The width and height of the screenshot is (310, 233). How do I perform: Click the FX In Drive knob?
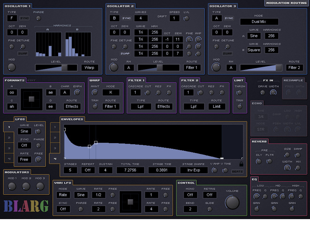(x=263, y=92)
